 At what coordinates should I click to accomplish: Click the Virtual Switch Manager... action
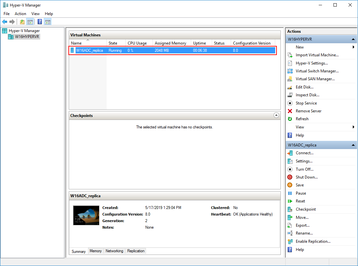(317, 71)
